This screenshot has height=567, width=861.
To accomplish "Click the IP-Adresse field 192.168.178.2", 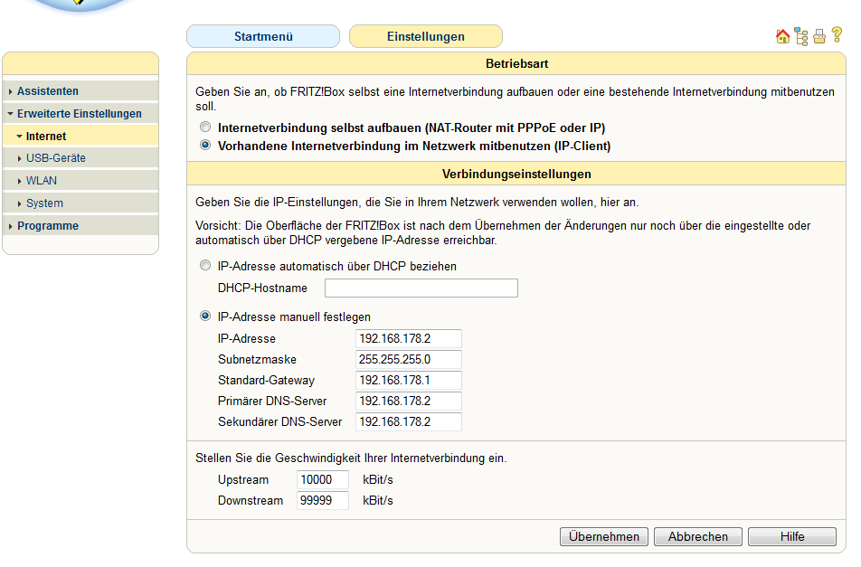I will pos(409,339).
